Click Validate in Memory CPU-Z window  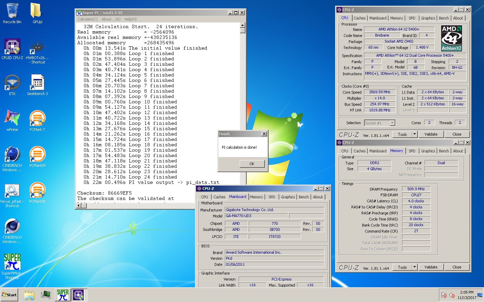coord(431,267)
